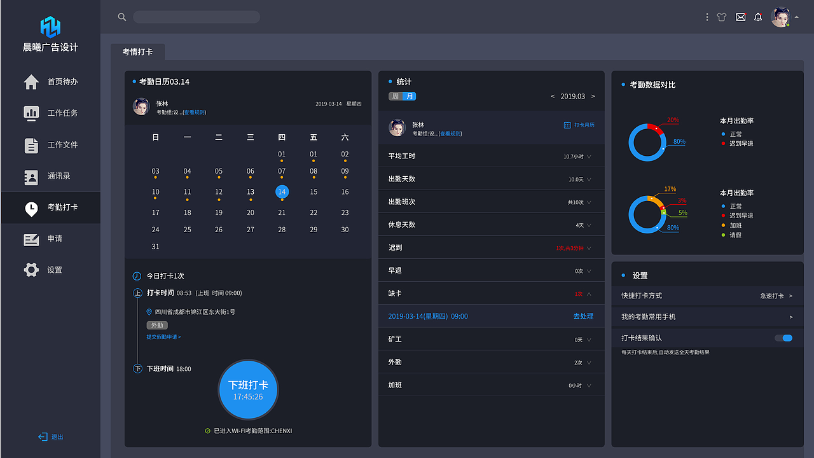Click the location pin beside address
Image resolution: width=814 pixels, height=458 pixels.
[x=149, y=312]
